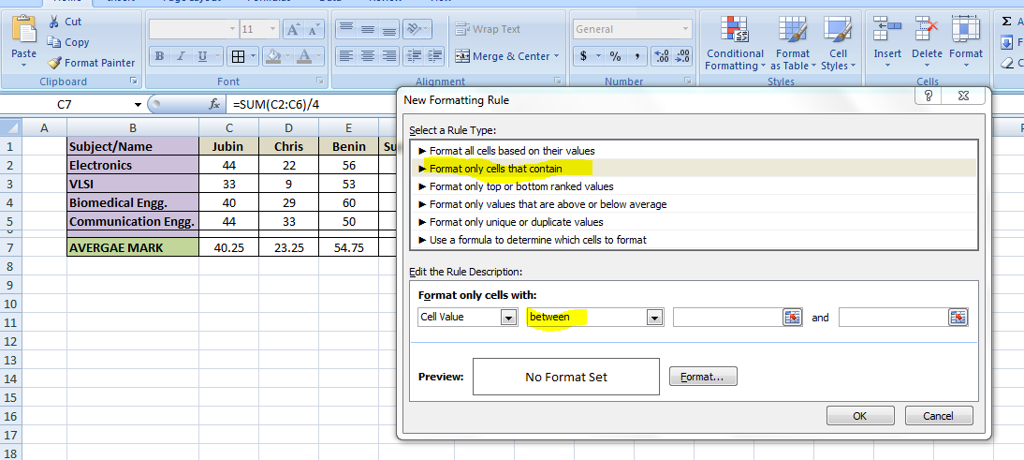
Task: Expand the 'between' operator dropdown
Action: click(x=653, y=318)
